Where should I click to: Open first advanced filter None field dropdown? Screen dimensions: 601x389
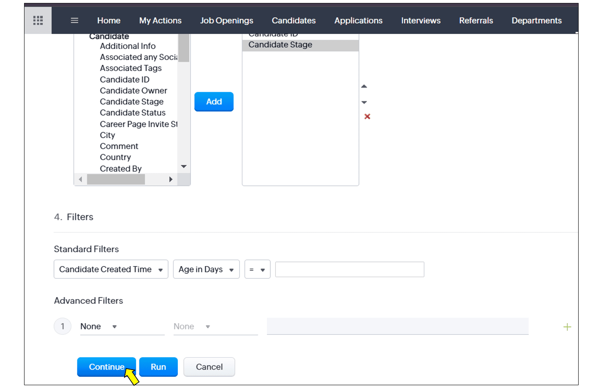pos(122,326)
